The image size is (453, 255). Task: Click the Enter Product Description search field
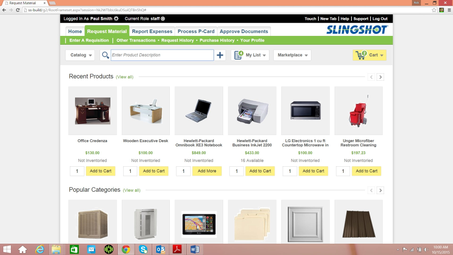(162, 55)
